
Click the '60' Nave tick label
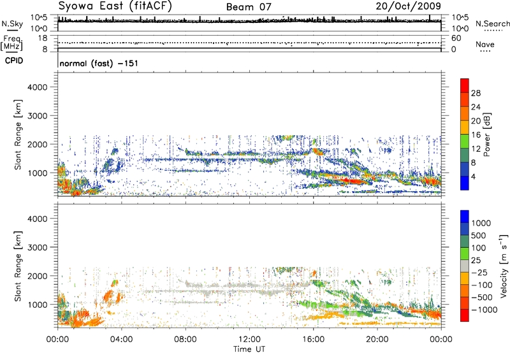tap(456, 38)
